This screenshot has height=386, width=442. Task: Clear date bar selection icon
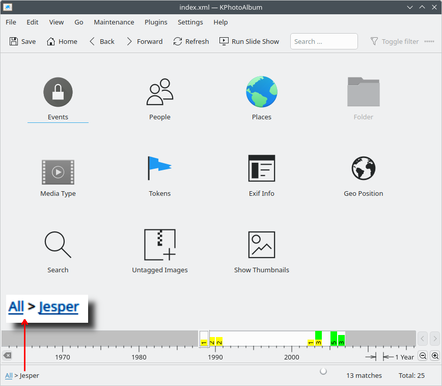coord(8,355)
